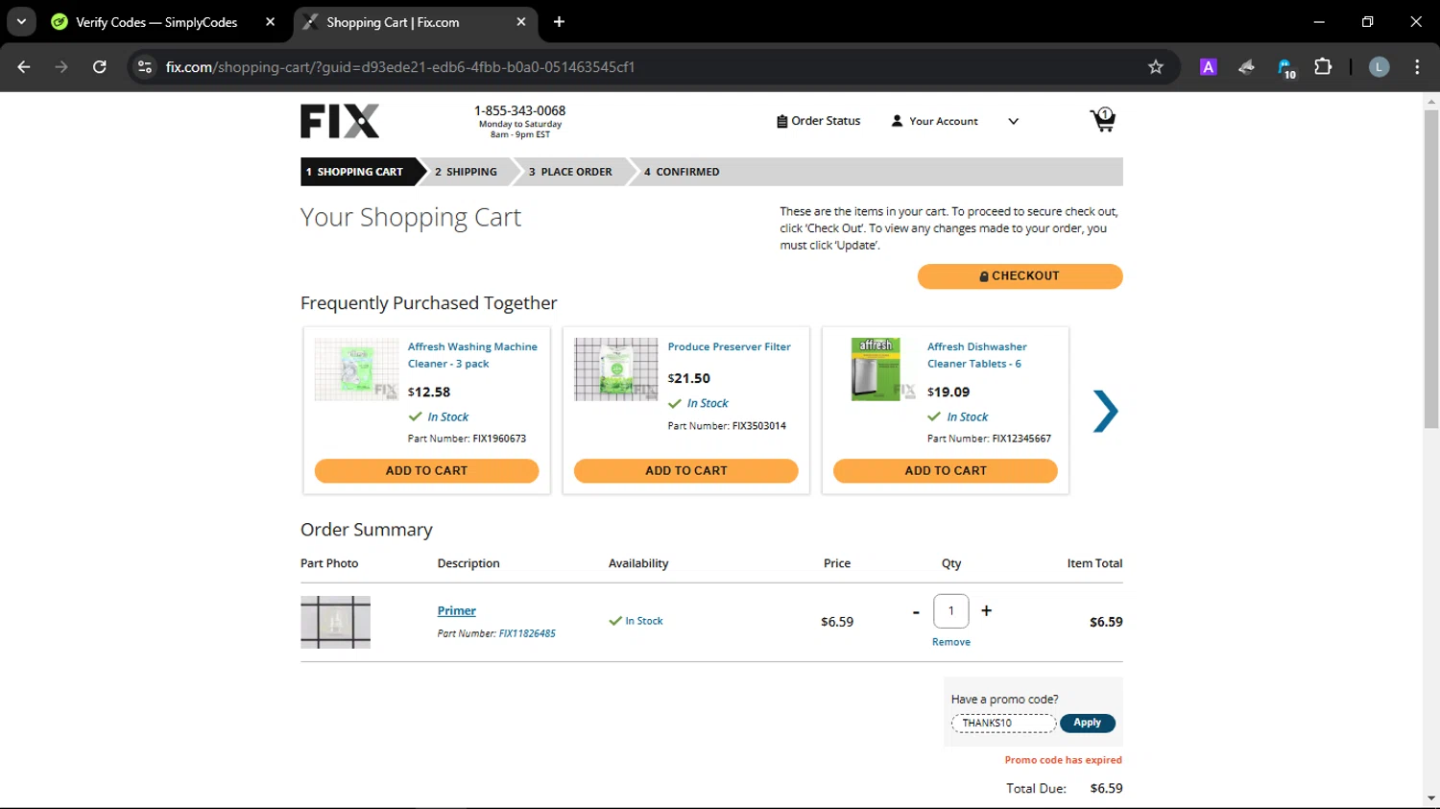The image size is (1440, 809).
Task: Open the shopping cart icon in header
Action: click(1103, 120)
